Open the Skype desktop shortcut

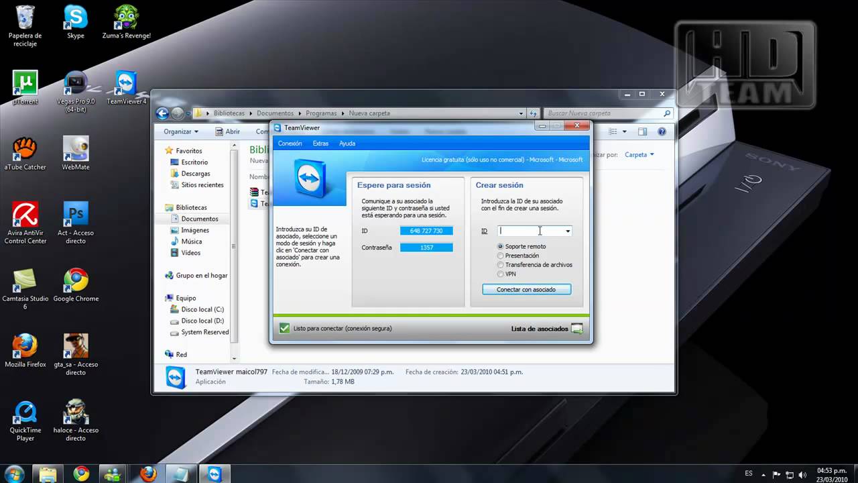[x=76, y=21]
